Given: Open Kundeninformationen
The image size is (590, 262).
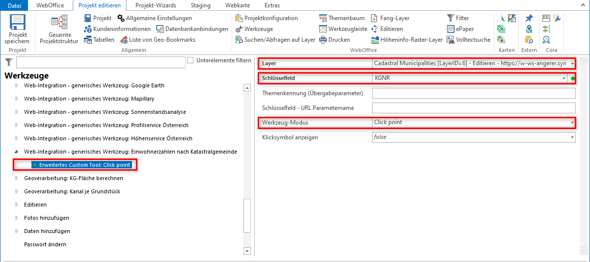Looking at the screenshot, I should click(117, 29).
